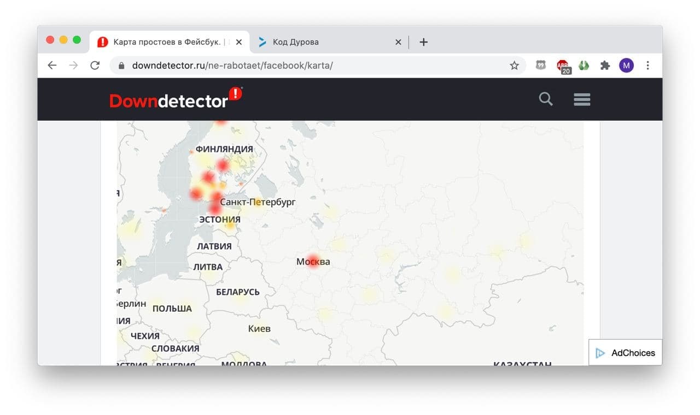
Task: Click the green extension icon in the toolbar
Action: pyautogui.click(x=584, y=66)
